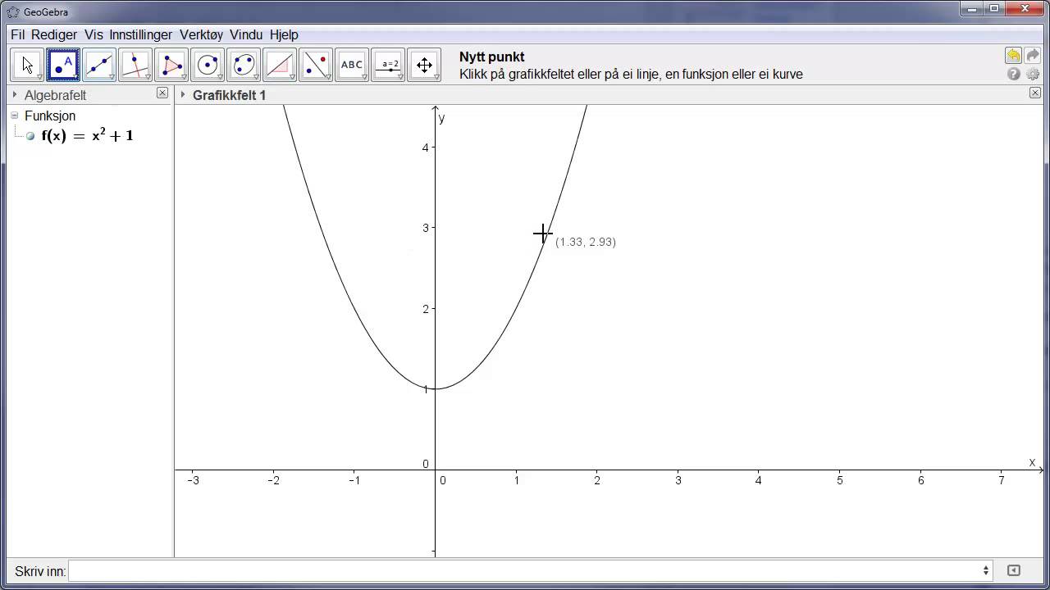Image resolution: width=1050 pixels, height=590 pixels.
Task: Select the Reflect about line tool
Action: 316,65
